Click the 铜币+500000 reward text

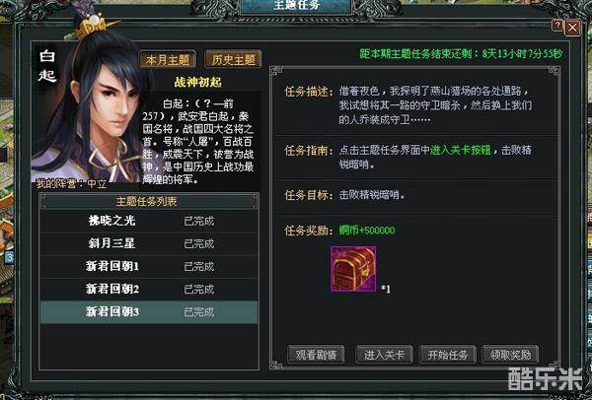[367, 230]
